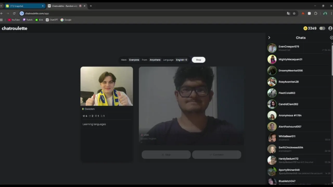Open chat with FleetCola860
The height and width of the screenshot is (187, 333).
click(x=299, y=93)
